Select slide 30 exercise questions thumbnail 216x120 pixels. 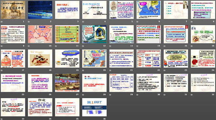(x=149, y=83)
